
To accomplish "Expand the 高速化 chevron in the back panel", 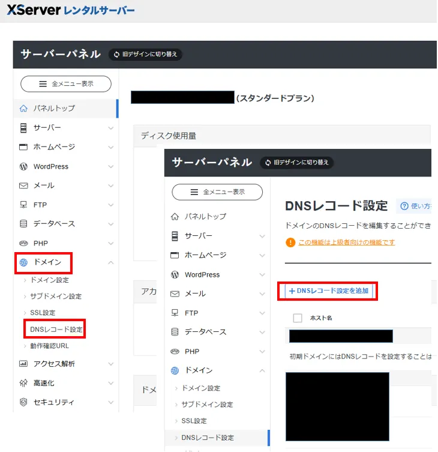I will 110,383.
